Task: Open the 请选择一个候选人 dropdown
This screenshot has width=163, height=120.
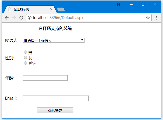Action: click(x=54, y=40)
